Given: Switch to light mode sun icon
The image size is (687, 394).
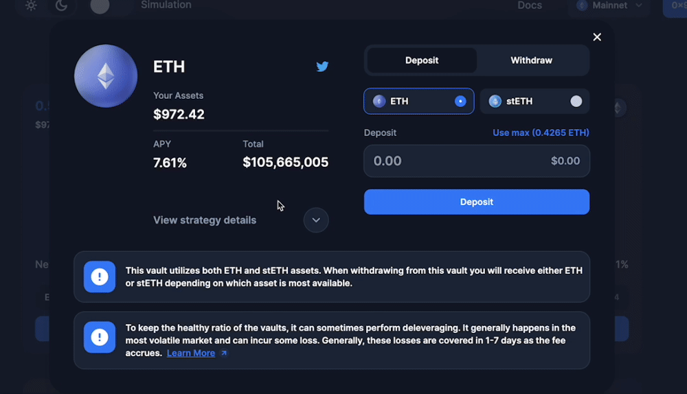Looking at the screenshot, I should [x=31, y=5].
